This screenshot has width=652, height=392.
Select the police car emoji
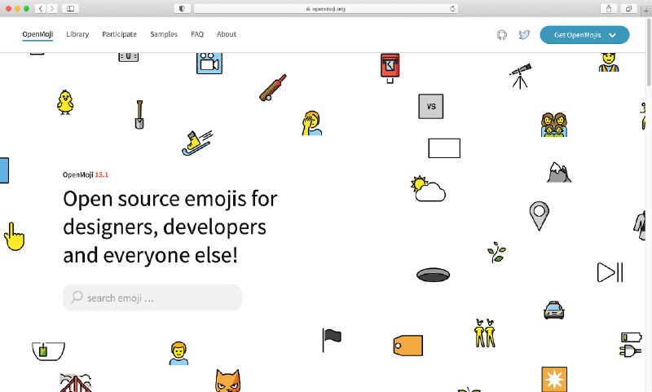coord(554,311)
